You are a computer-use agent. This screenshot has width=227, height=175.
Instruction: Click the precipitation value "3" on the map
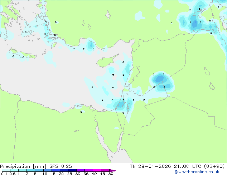coord(164,87)
